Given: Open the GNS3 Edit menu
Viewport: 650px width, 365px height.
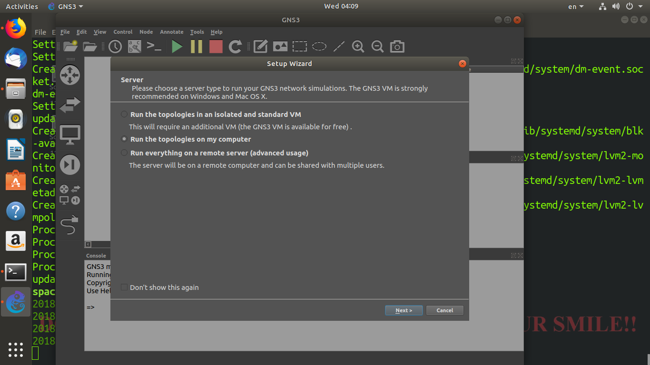Looking at the screenshot, I should coord(82,32).
